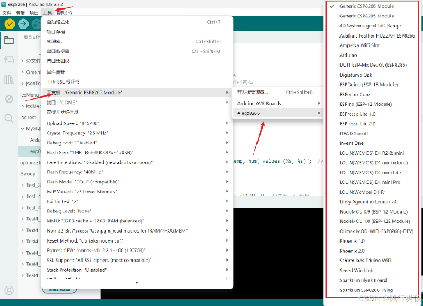Expand the Test_3 folder in sketchbook

tap(22, 185)
